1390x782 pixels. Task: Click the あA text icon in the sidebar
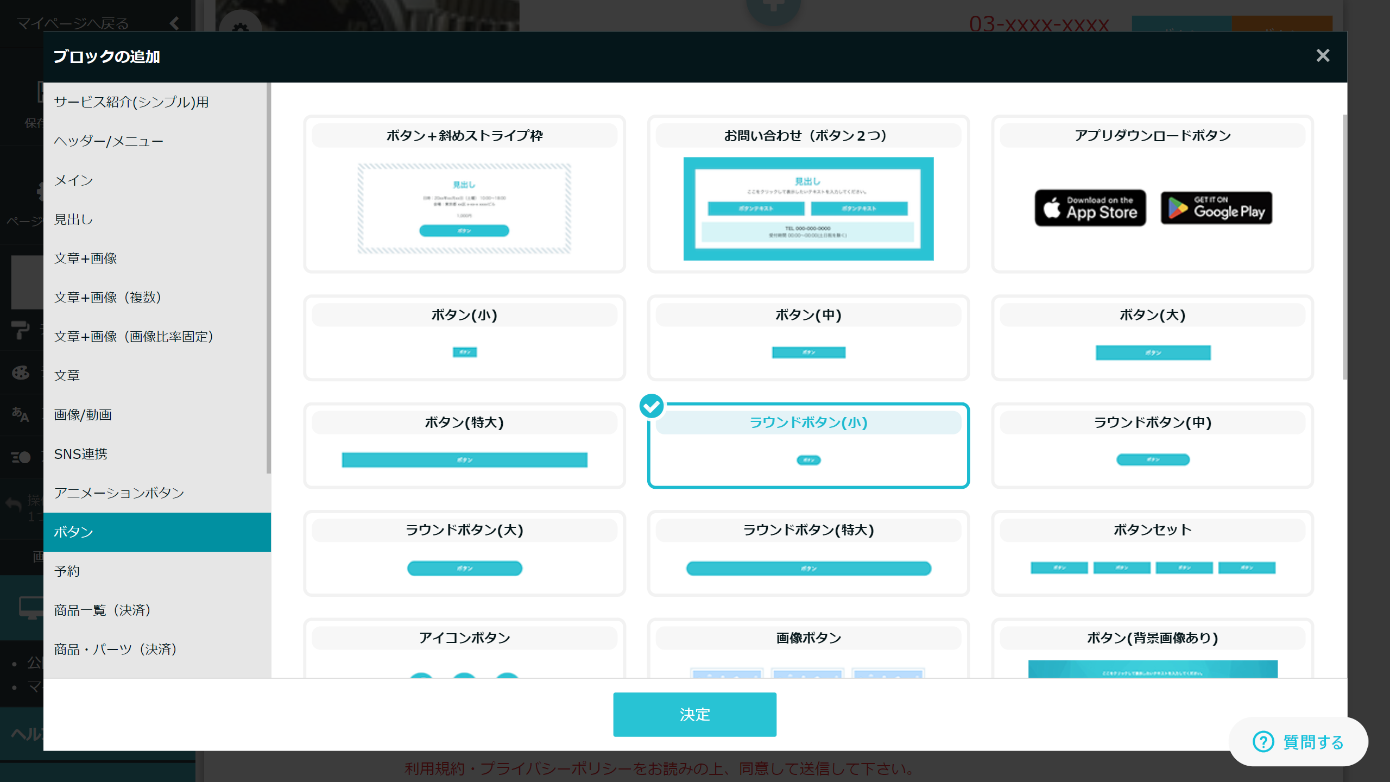(x=21, y=414)
